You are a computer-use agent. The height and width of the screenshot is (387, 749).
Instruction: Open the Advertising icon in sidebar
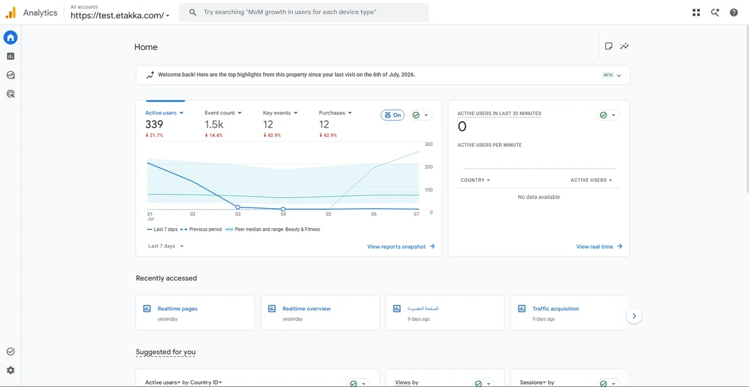click(x=11, y=94)
